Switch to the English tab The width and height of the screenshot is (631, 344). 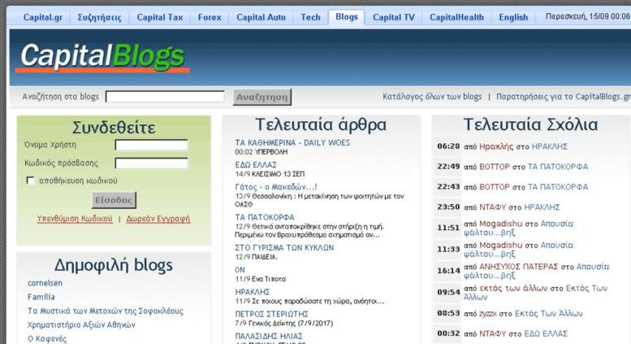513,17
